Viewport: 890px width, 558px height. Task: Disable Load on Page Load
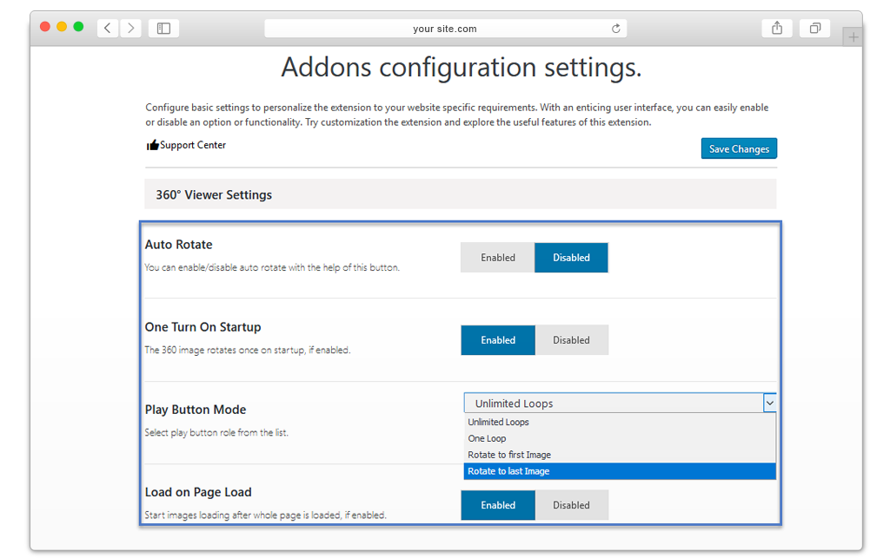coord(572,505)
